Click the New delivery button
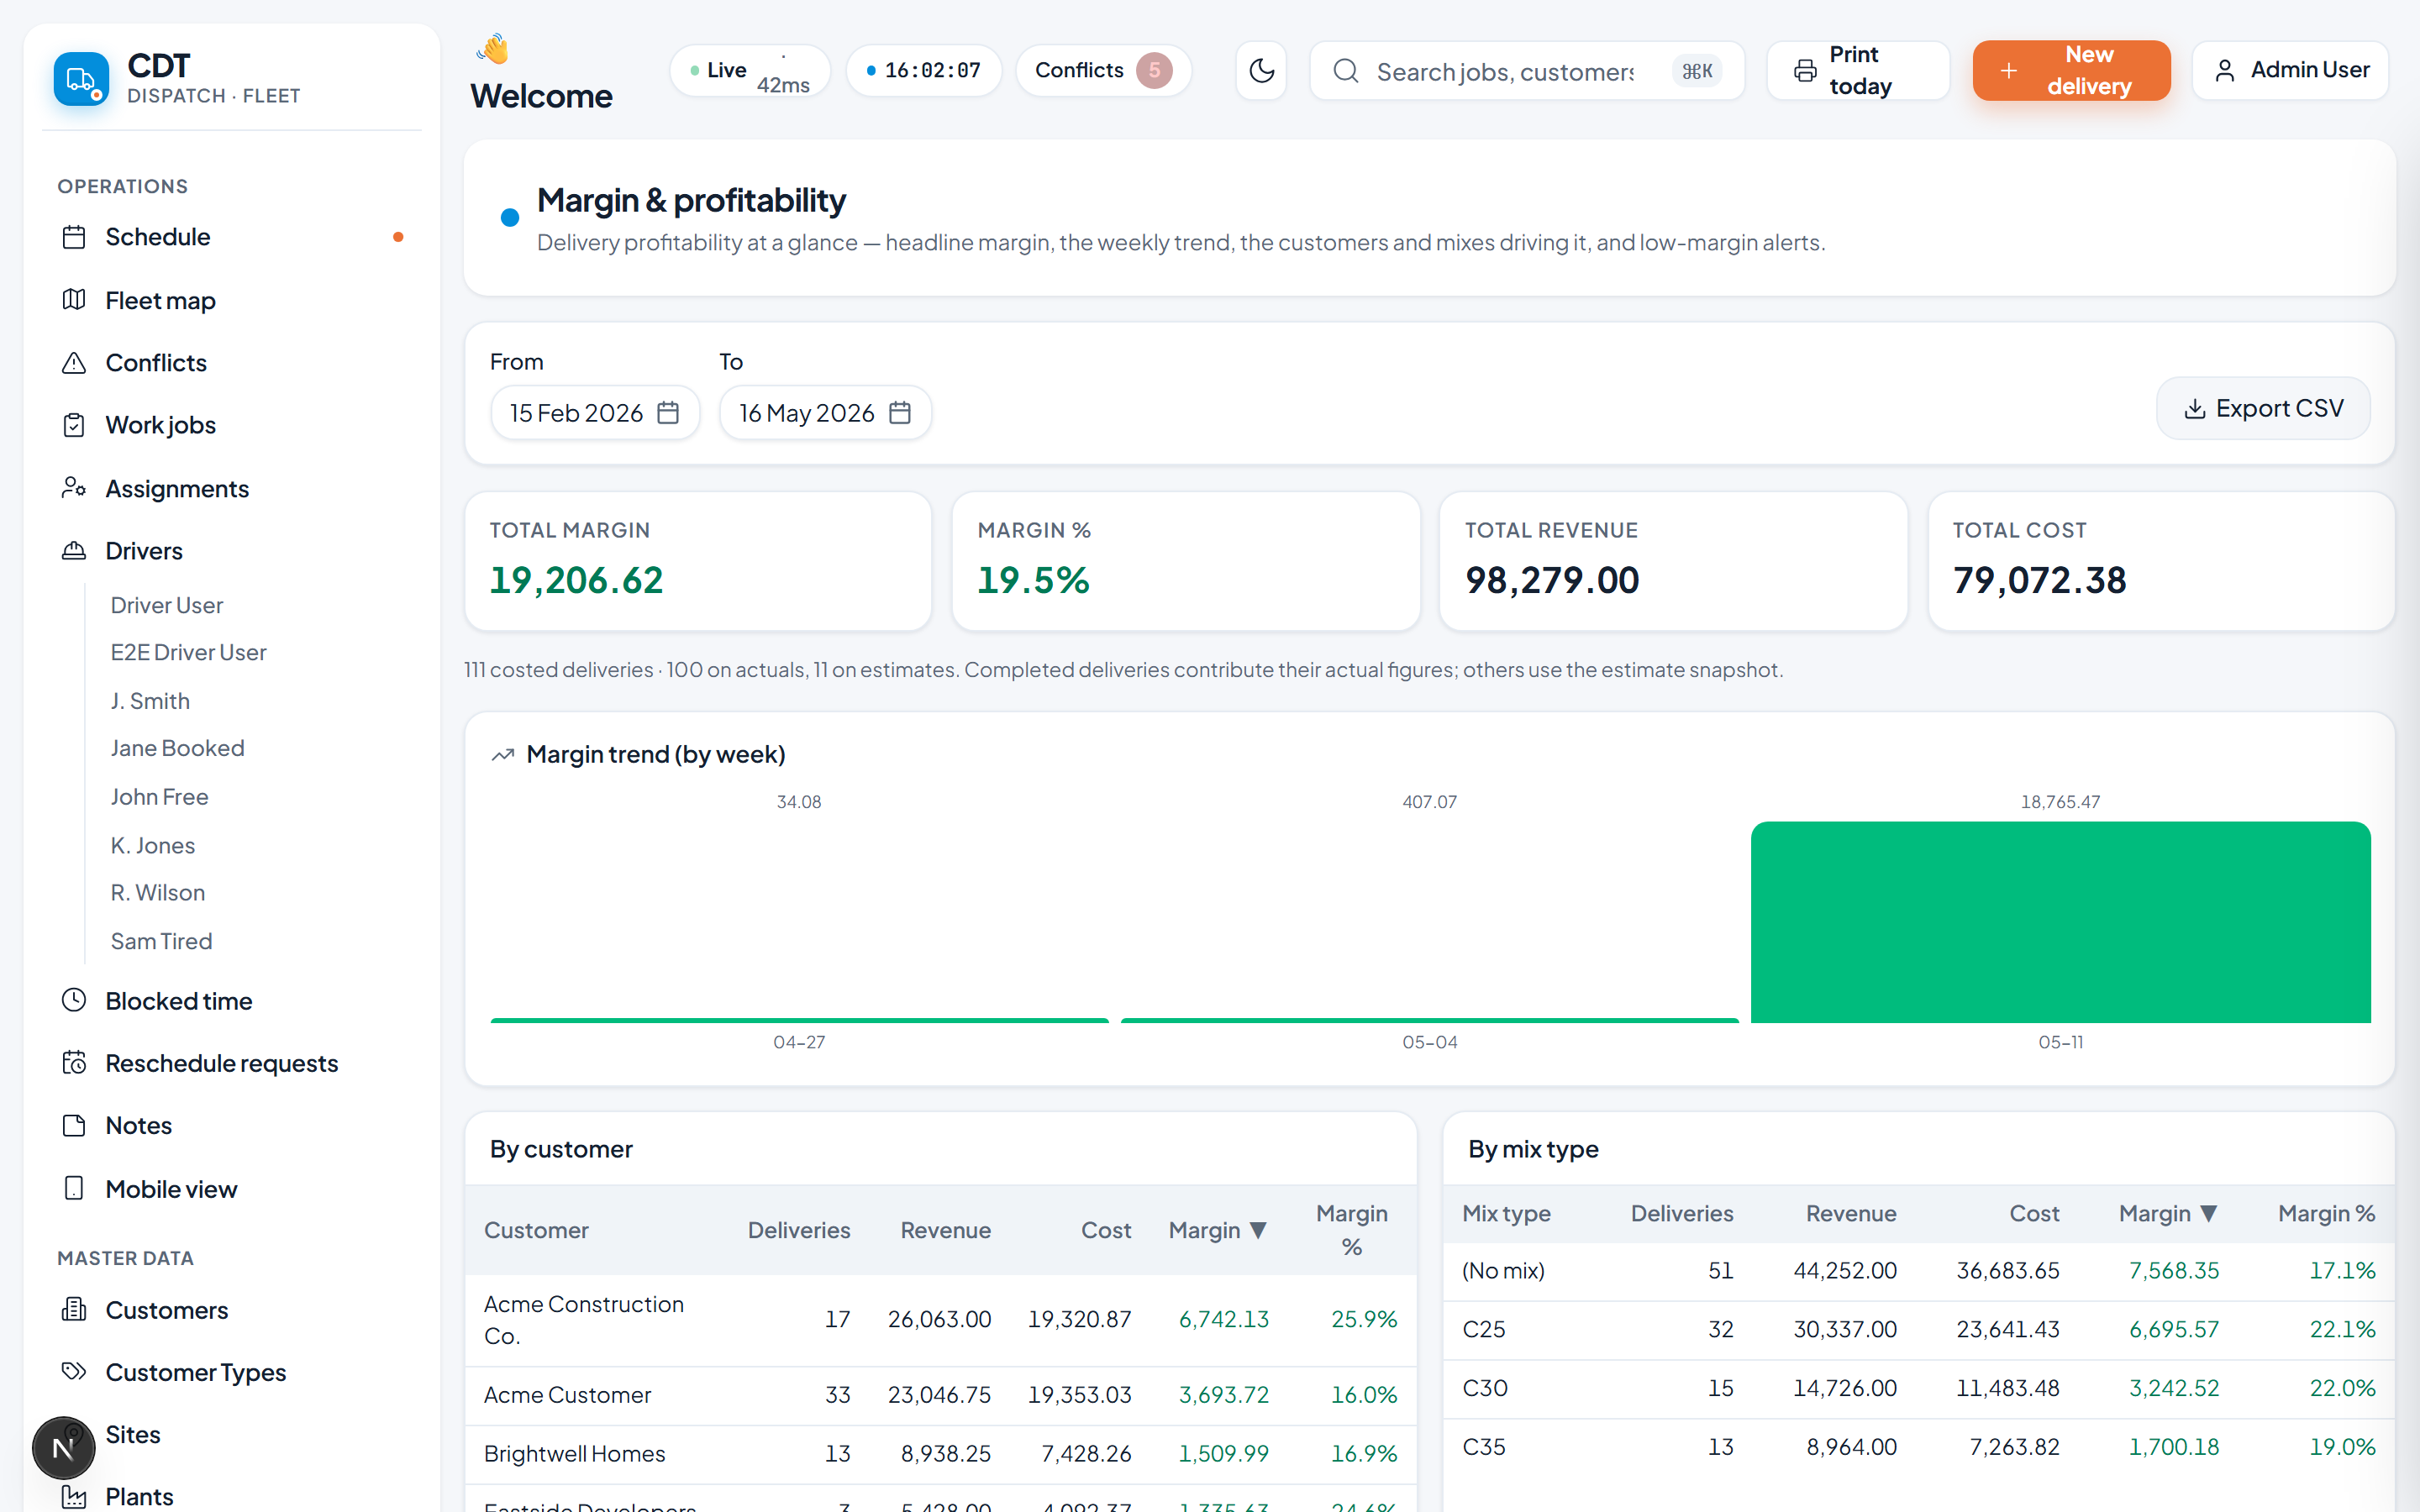2420x1512 pixels. coord(2071,71)
